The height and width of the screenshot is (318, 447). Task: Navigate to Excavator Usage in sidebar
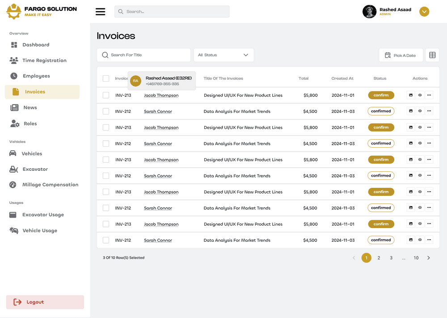pyautogui.click(x=42, y=215)
